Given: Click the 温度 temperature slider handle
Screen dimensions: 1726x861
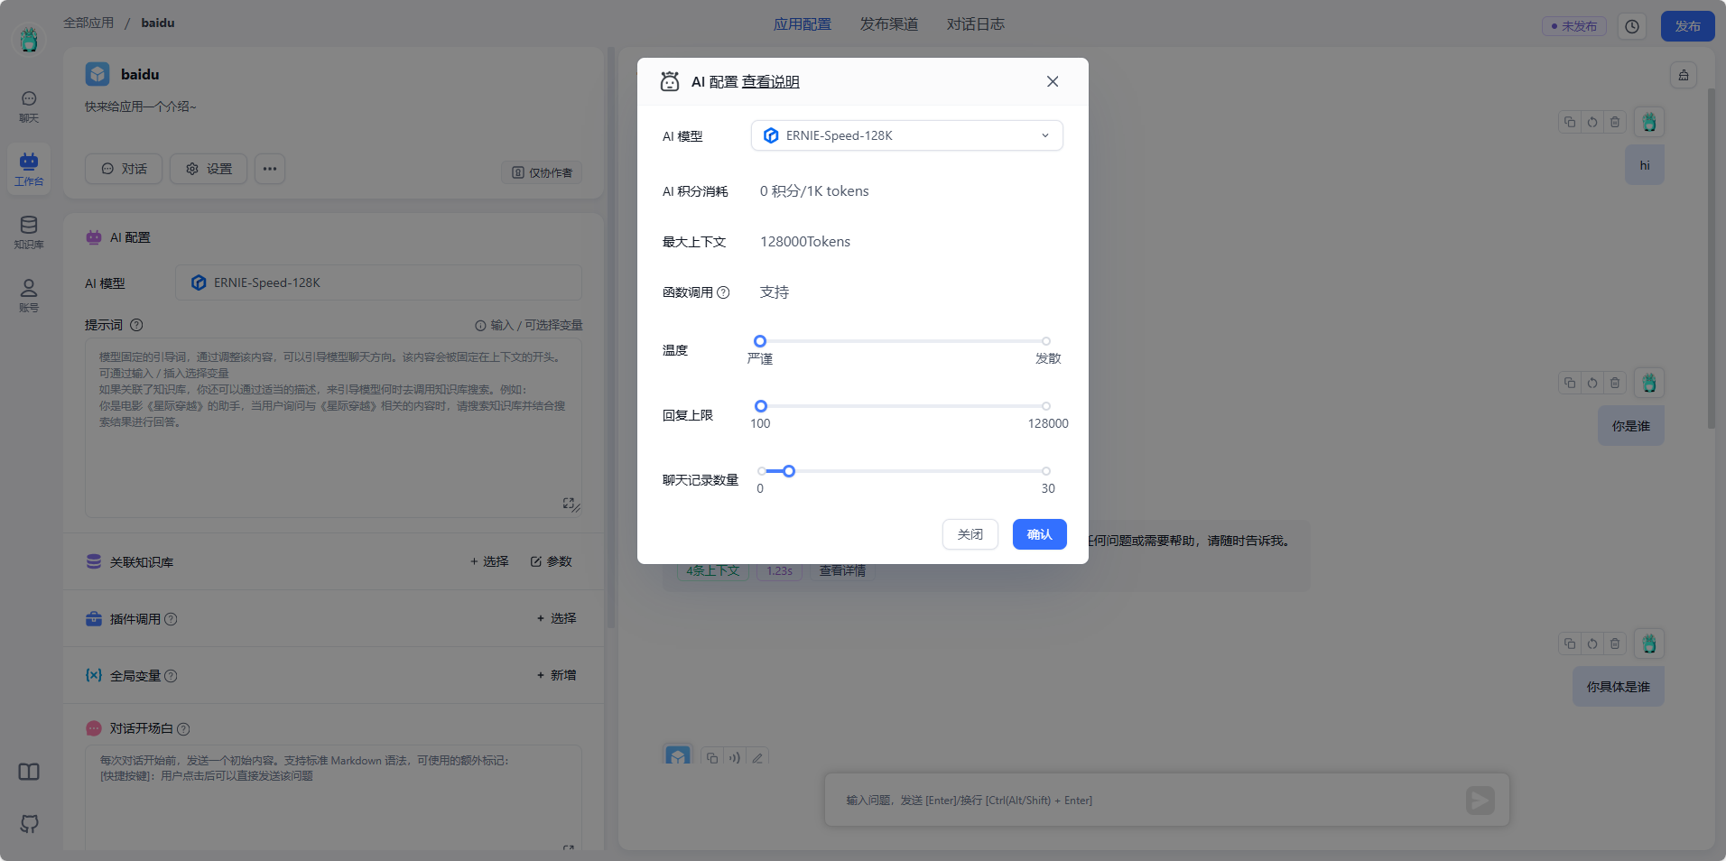Looking at the screenshot, I should point(760,341).
